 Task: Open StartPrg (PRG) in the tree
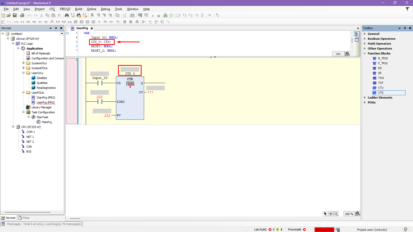coord(46,98)
